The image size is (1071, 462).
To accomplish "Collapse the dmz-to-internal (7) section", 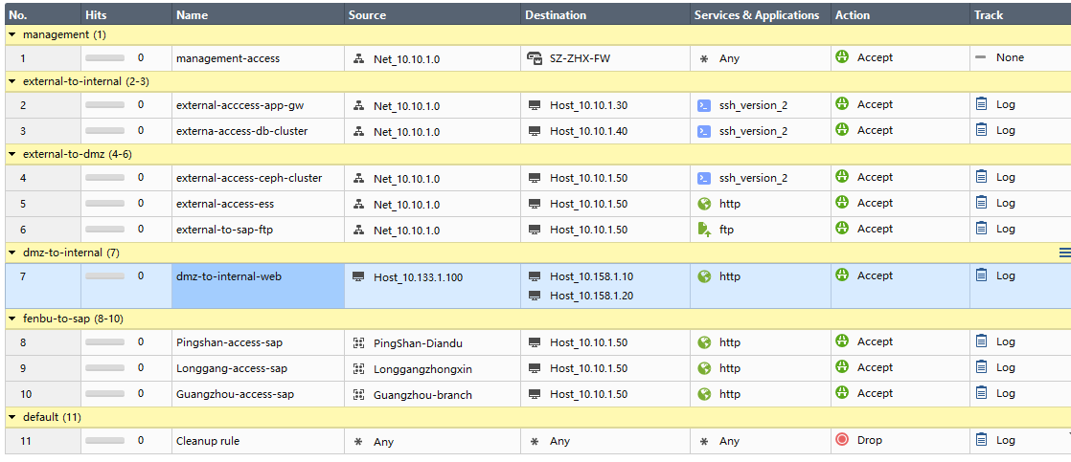I will pyautogui.click(x=12, y=253).
